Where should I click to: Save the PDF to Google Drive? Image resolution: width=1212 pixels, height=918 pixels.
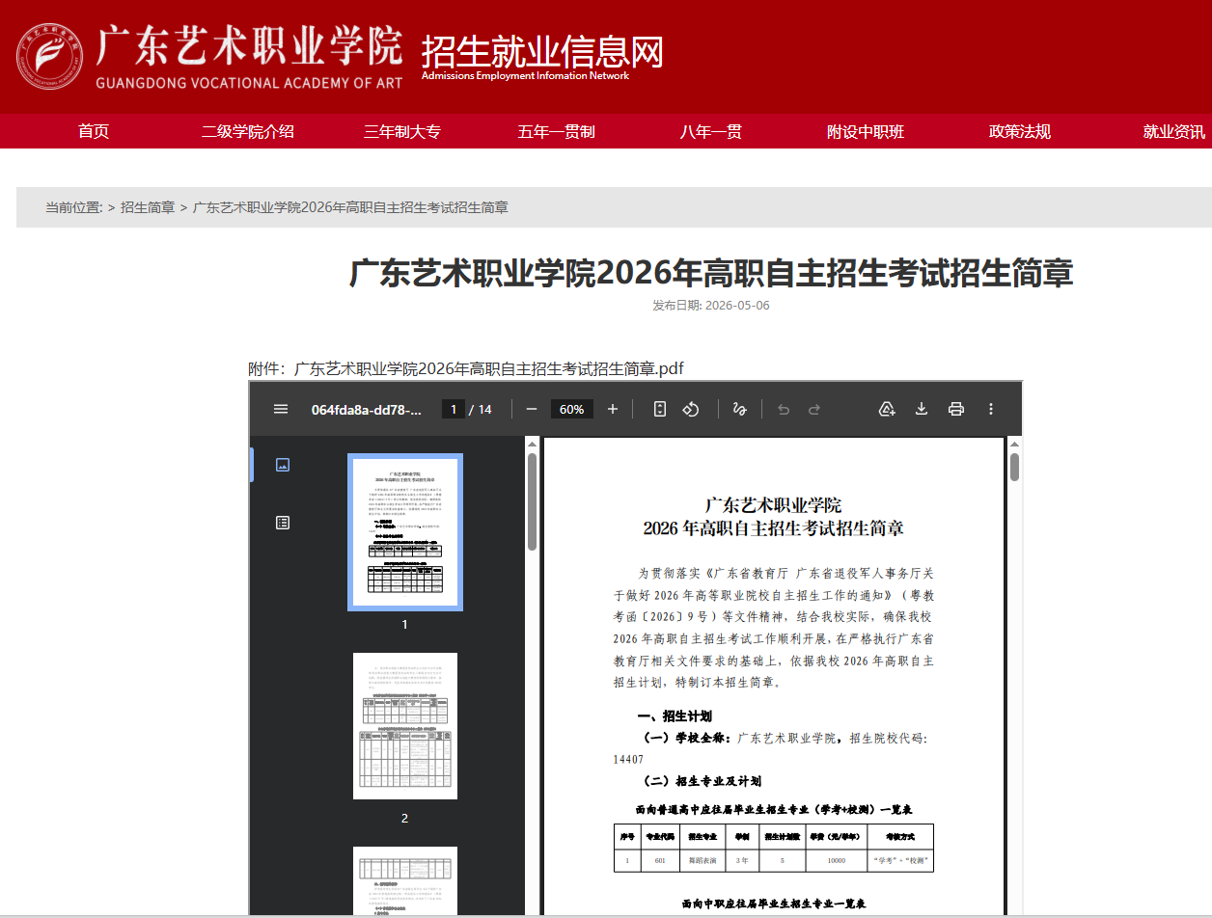pos(887,409)
